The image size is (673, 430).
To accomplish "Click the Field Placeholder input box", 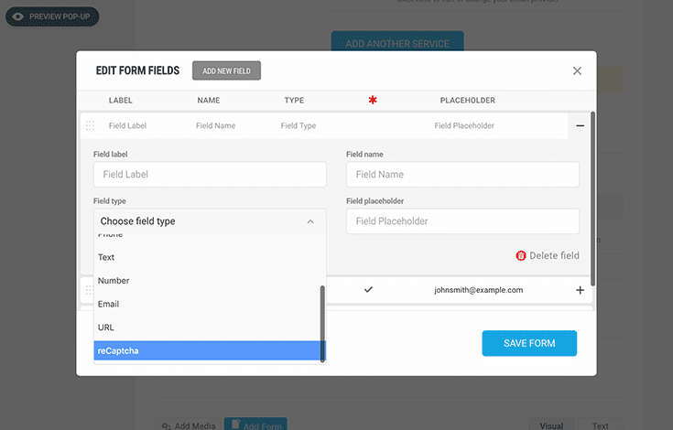I will click(x=462, y=221).
